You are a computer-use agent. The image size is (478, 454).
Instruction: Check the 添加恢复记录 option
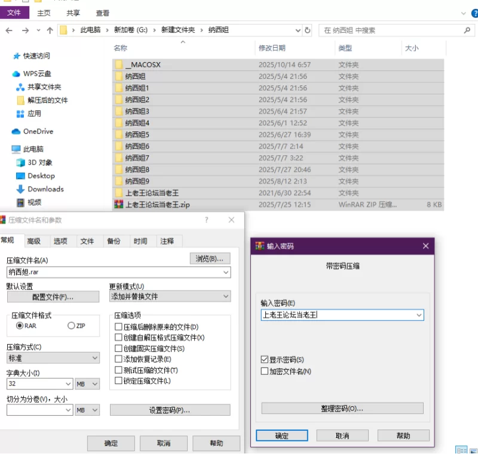click(118, 359)
